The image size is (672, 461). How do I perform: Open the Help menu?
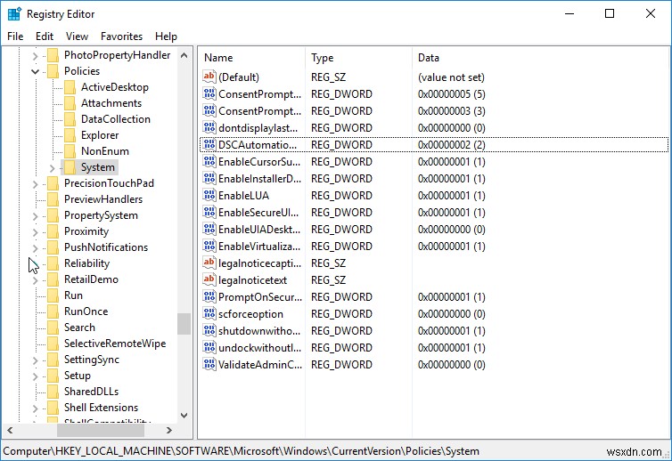pos(166,36)
